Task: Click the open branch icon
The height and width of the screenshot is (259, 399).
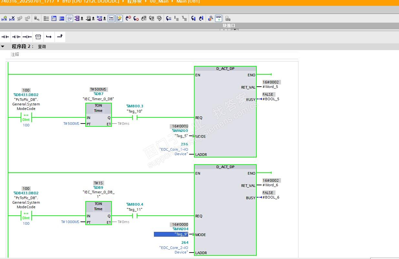Action: tap(49, 37)
